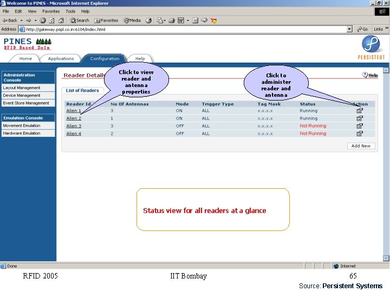
Task: Open the Forward history dropdown arrow
Action: pyautogui.click(x=35, y=21)
